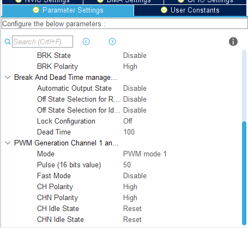Screen dimensions: 248x228
Task: Edit the Pulse 16 bits value
Action: [127, 165]
